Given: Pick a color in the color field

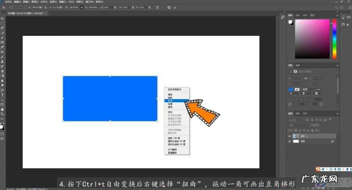Looking at the screenshot, I should 312,39.
